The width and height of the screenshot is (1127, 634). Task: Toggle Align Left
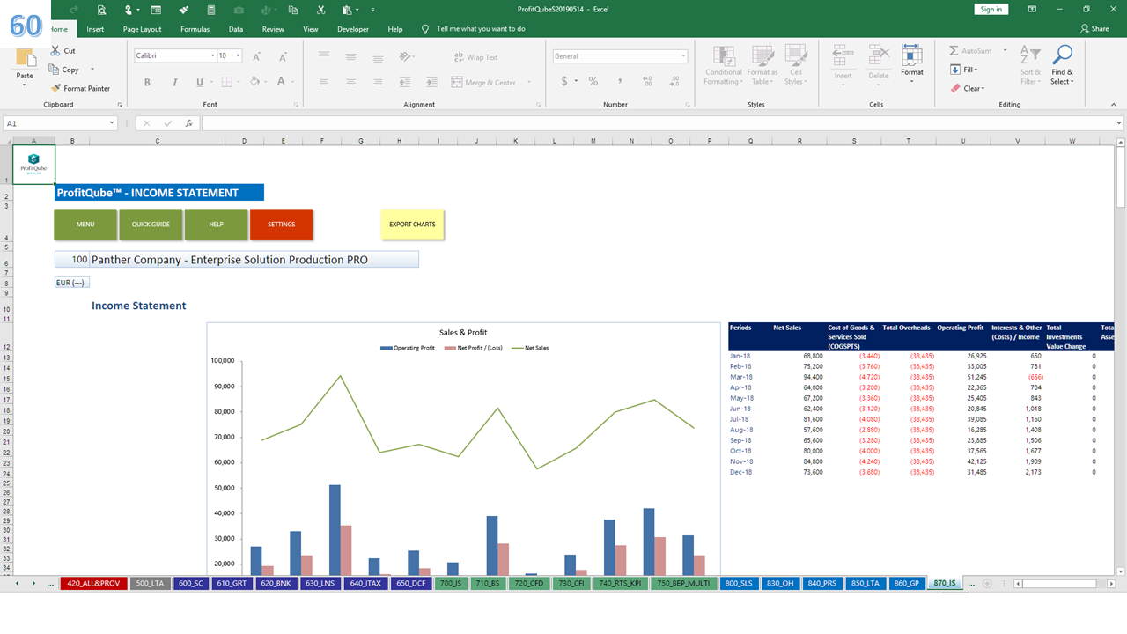(x=324, y=82)
